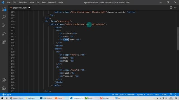Open the Explorer view in the activity bar
This screenshot has height=100, width=179.
click(4, 9)
